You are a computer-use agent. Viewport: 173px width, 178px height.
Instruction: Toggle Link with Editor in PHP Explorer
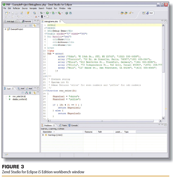pos(34,25)
